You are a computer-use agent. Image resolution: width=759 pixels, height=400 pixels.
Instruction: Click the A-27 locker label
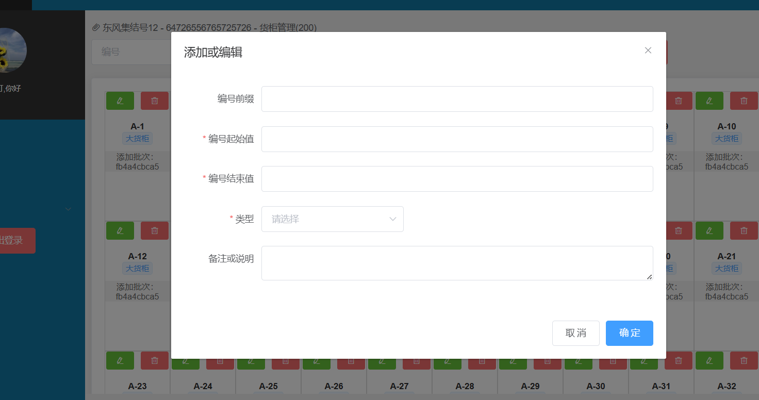(399, 386)
